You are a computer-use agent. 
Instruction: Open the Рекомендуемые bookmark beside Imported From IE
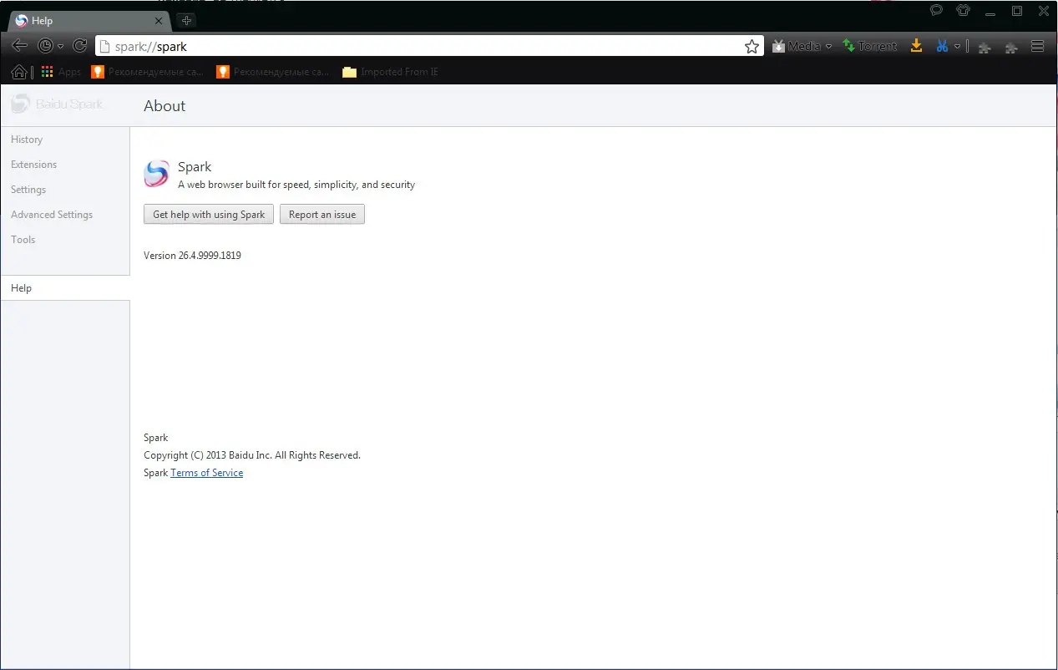point(273,72)
